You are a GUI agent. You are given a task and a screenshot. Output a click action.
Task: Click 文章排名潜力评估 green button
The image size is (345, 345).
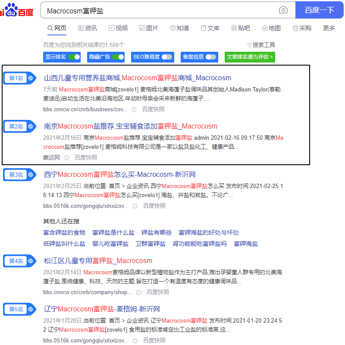250,57
